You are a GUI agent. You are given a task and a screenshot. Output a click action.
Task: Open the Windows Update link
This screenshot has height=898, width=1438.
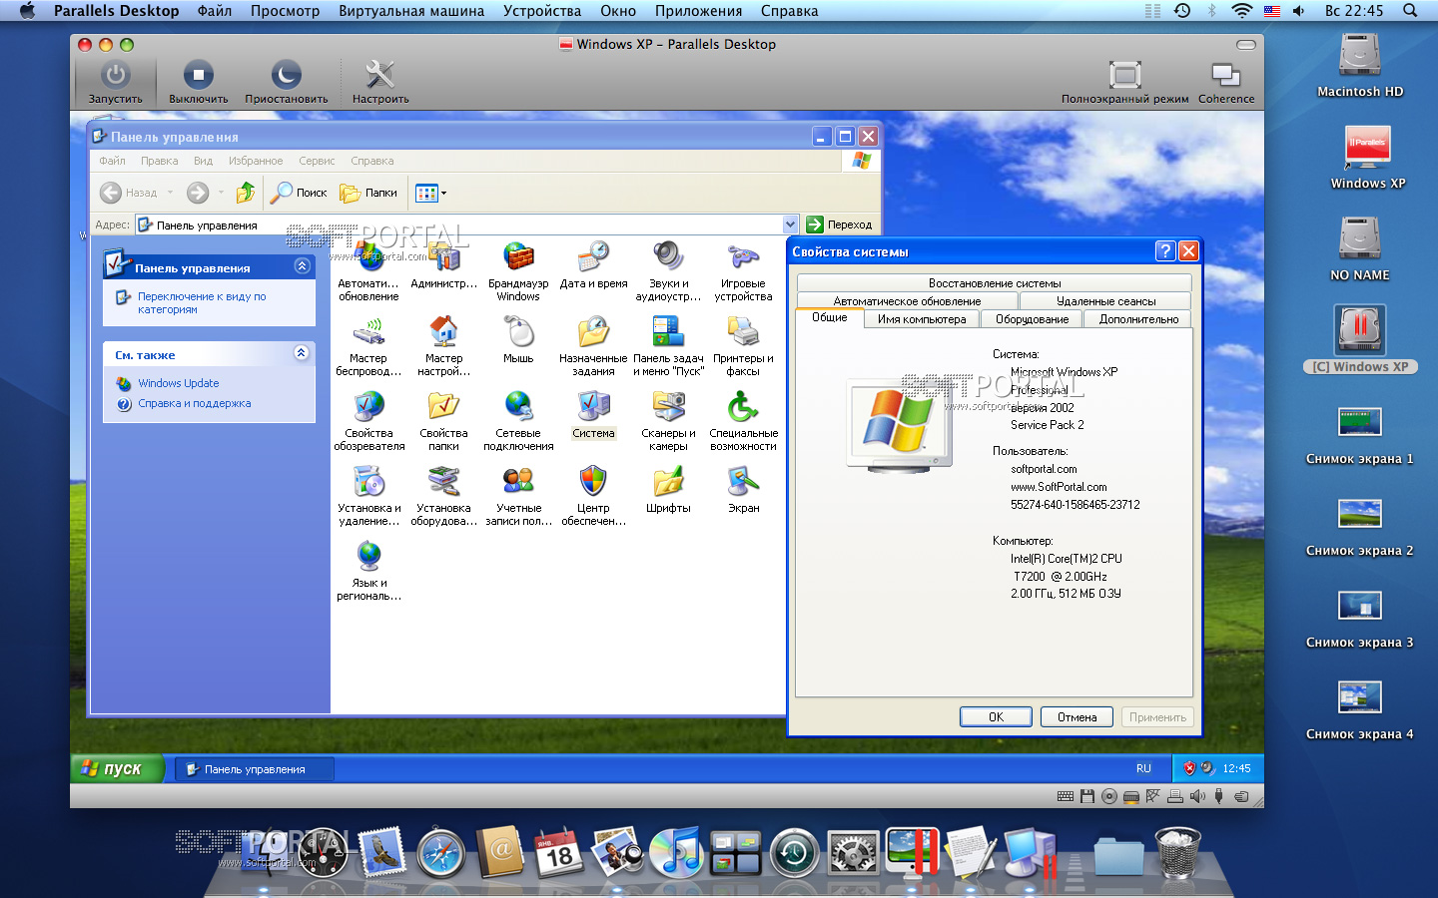[x=179, y=383]
